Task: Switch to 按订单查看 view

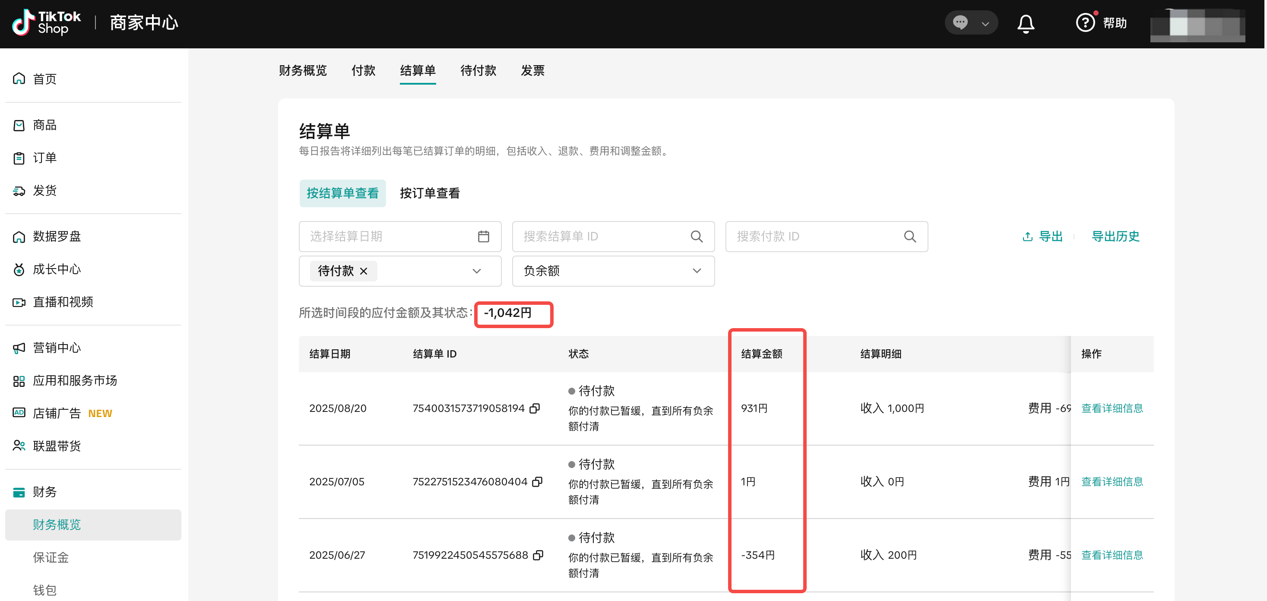Action: point(429,193)
